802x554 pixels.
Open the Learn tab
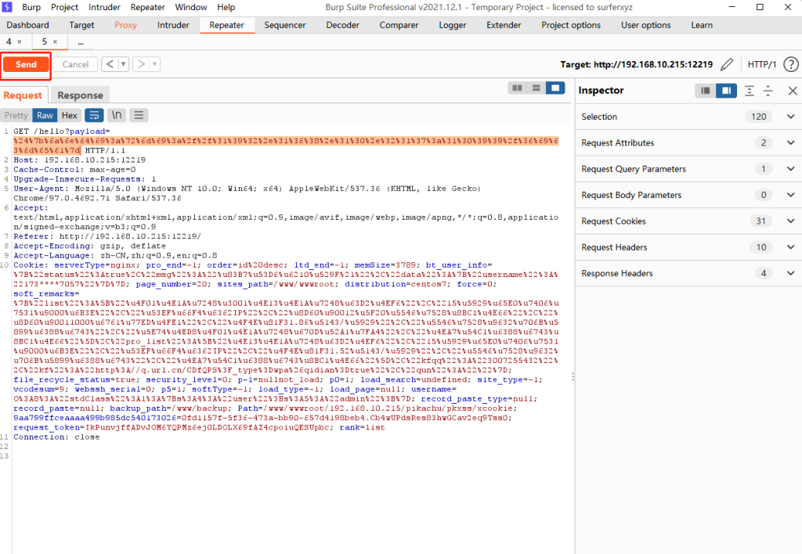pos(702,25)
